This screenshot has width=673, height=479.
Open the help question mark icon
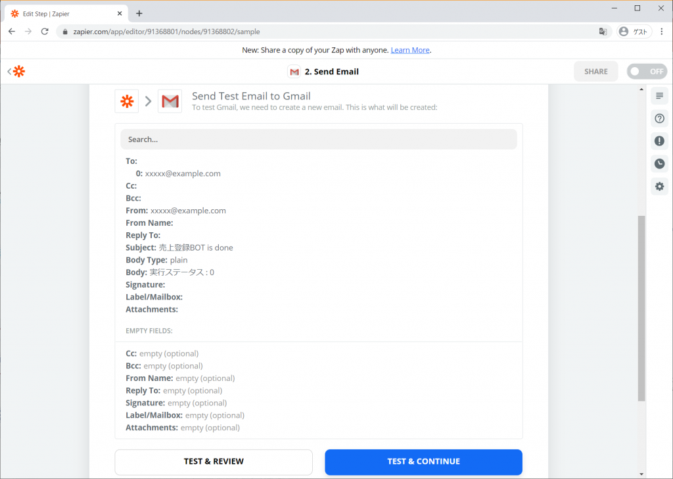659,118
